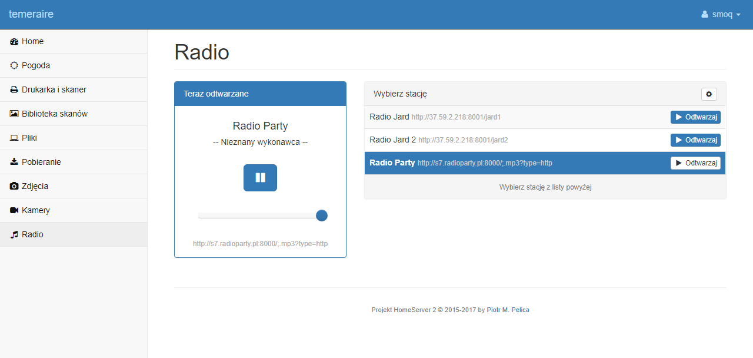753x358 pixels.
Task: Click the image icon beside Biblioteka skanów
Action: (14, 114)
